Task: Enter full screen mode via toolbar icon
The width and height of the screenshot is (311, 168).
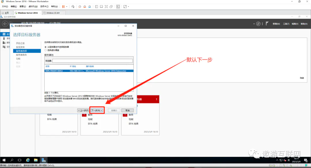Action: [x=106, y=7]
